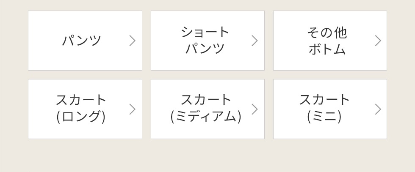Open the スカート(ロング) category tile

[85, 109]
